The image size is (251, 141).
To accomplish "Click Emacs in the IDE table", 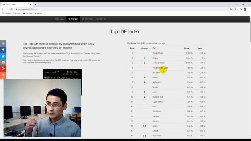I will [x=155, y=131].
